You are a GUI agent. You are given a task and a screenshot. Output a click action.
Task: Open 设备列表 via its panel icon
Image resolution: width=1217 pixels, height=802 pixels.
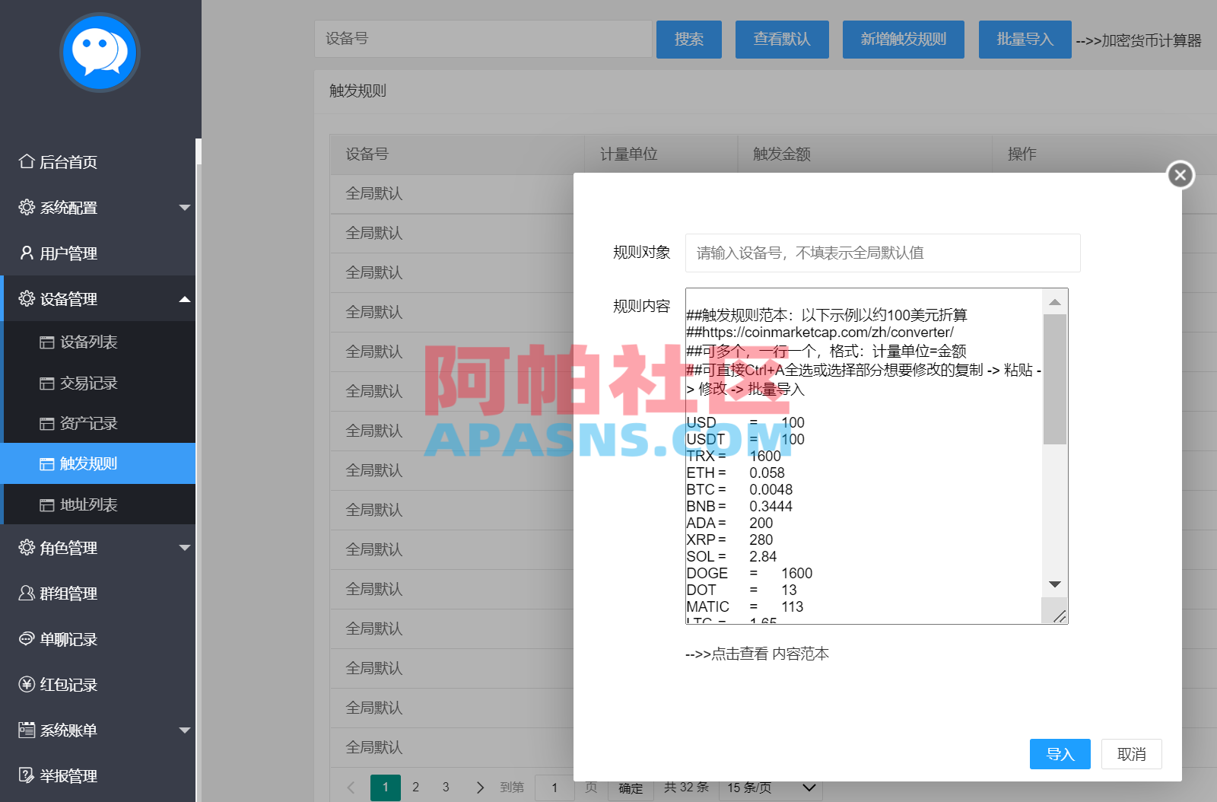click(x=46, y=342)
